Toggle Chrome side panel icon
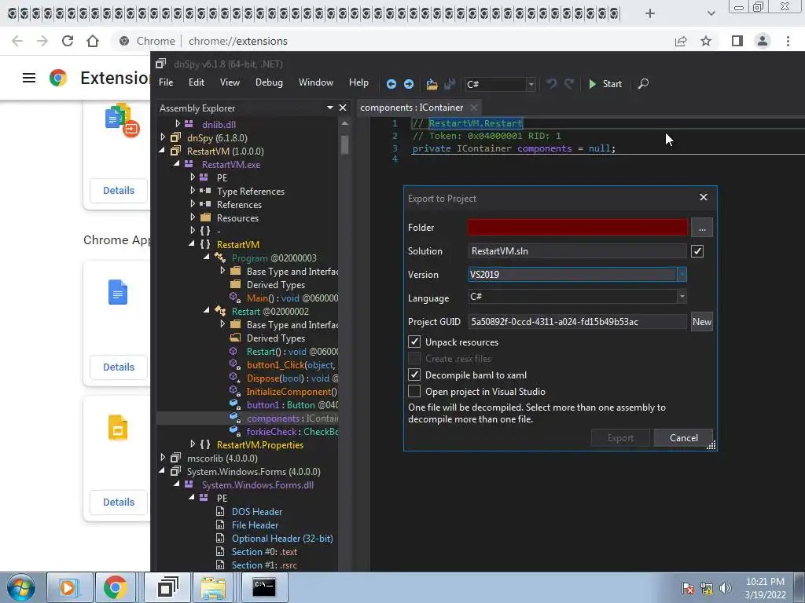 pyautogui.click(x=737, y=41)
